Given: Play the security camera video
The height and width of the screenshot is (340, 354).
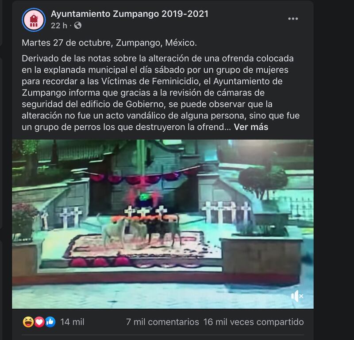Looking at the screenshot, I should pos(163,224).
